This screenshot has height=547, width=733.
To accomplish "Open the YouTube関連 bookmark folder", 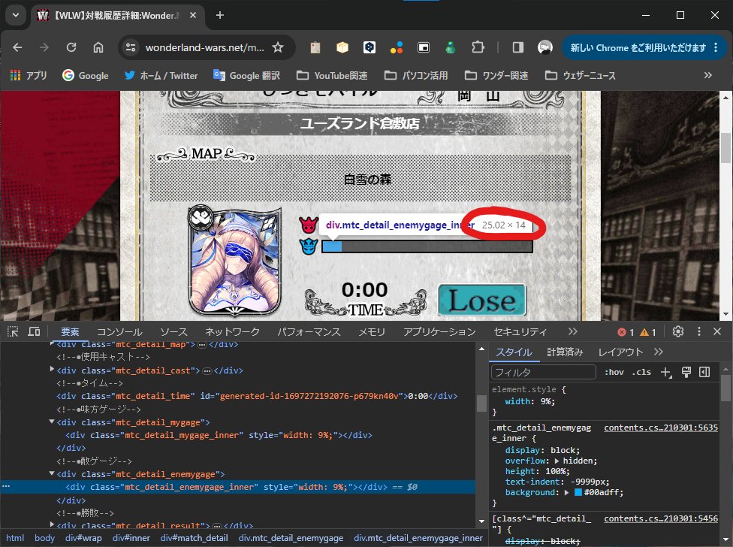I will click(x=332, y=75).
